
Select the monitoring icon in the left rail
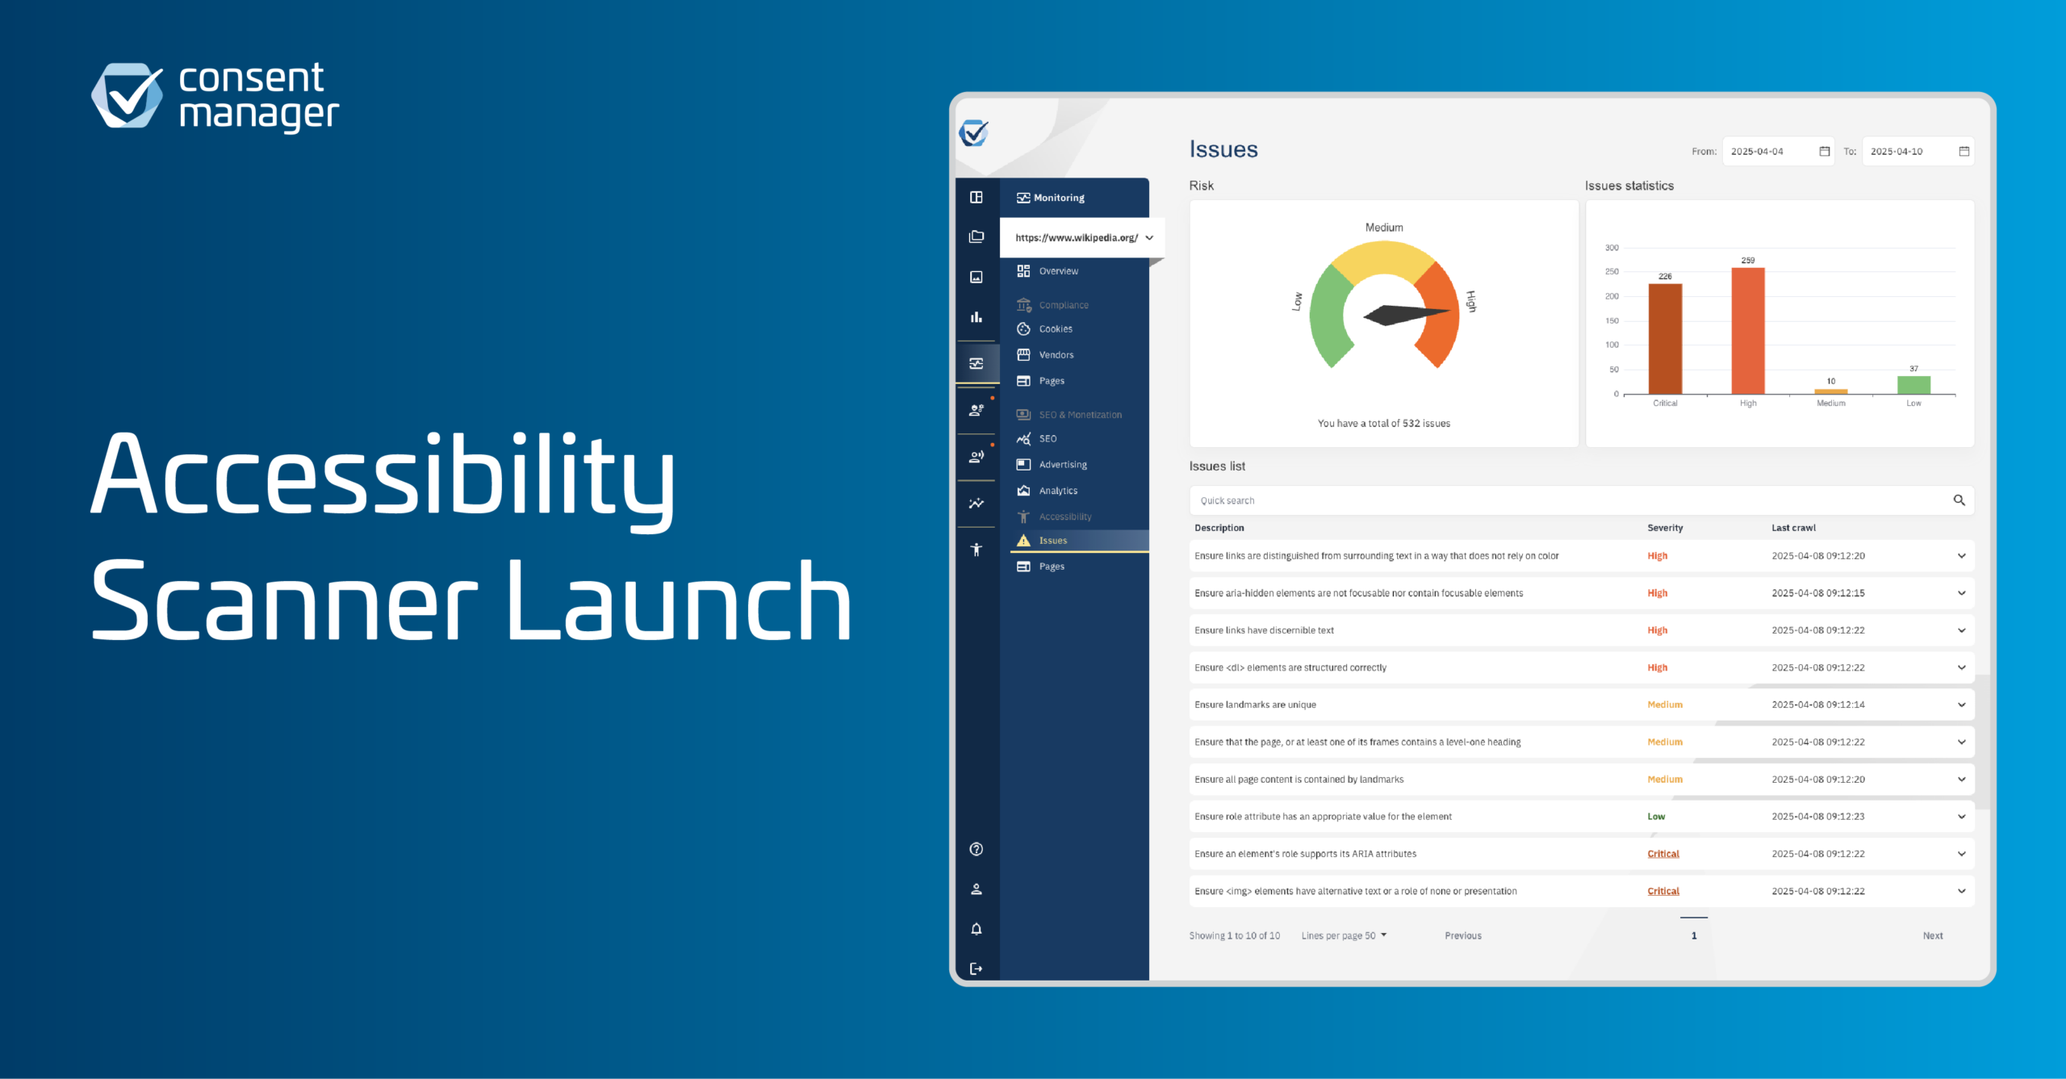(x=977, y=363)
